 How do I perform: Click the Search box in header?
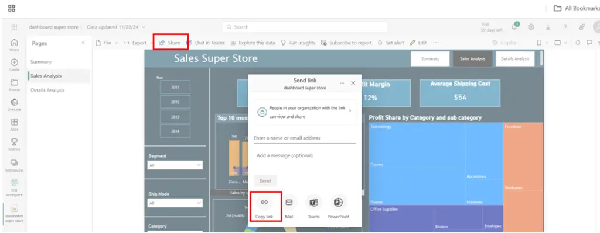tap(305, 27)
